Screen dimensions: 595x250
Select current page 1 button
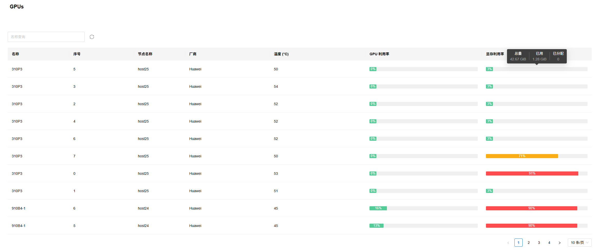point(518,243)
